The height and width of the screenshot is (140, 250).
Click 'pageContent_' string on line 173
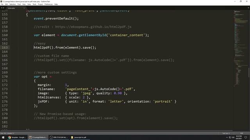pos(79,89)
